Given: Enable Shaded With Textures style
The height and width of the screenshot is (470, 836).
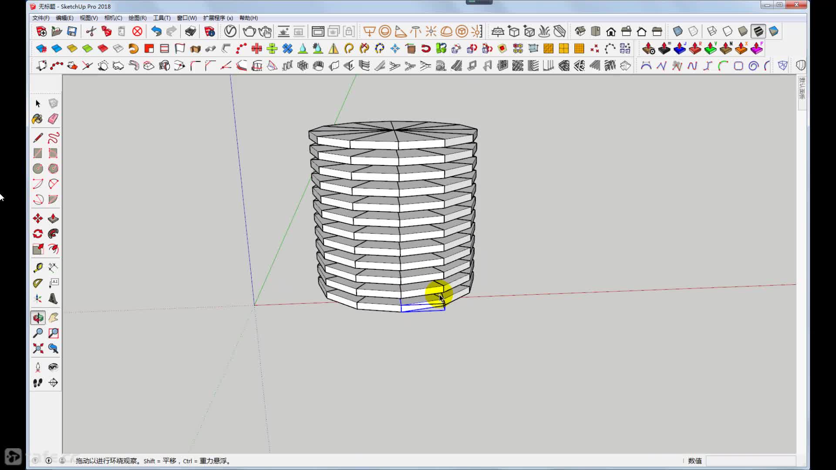Looking at the screenshot, I should pyautogui.click(x=758, y=31).
